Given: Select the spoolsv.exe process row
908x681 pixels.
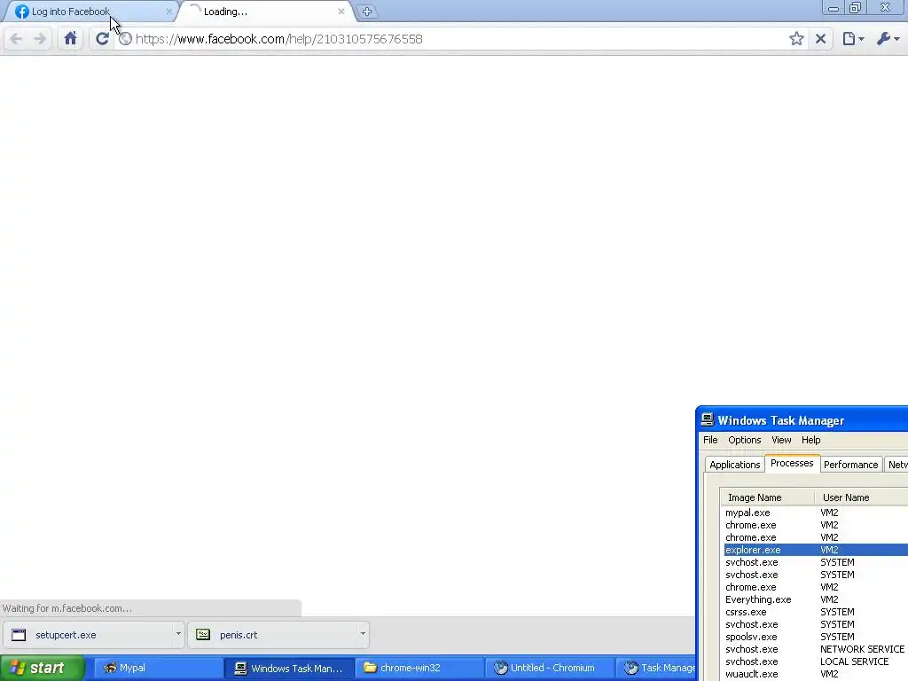Looking at the screenshot, I should [x=816, y=637].
